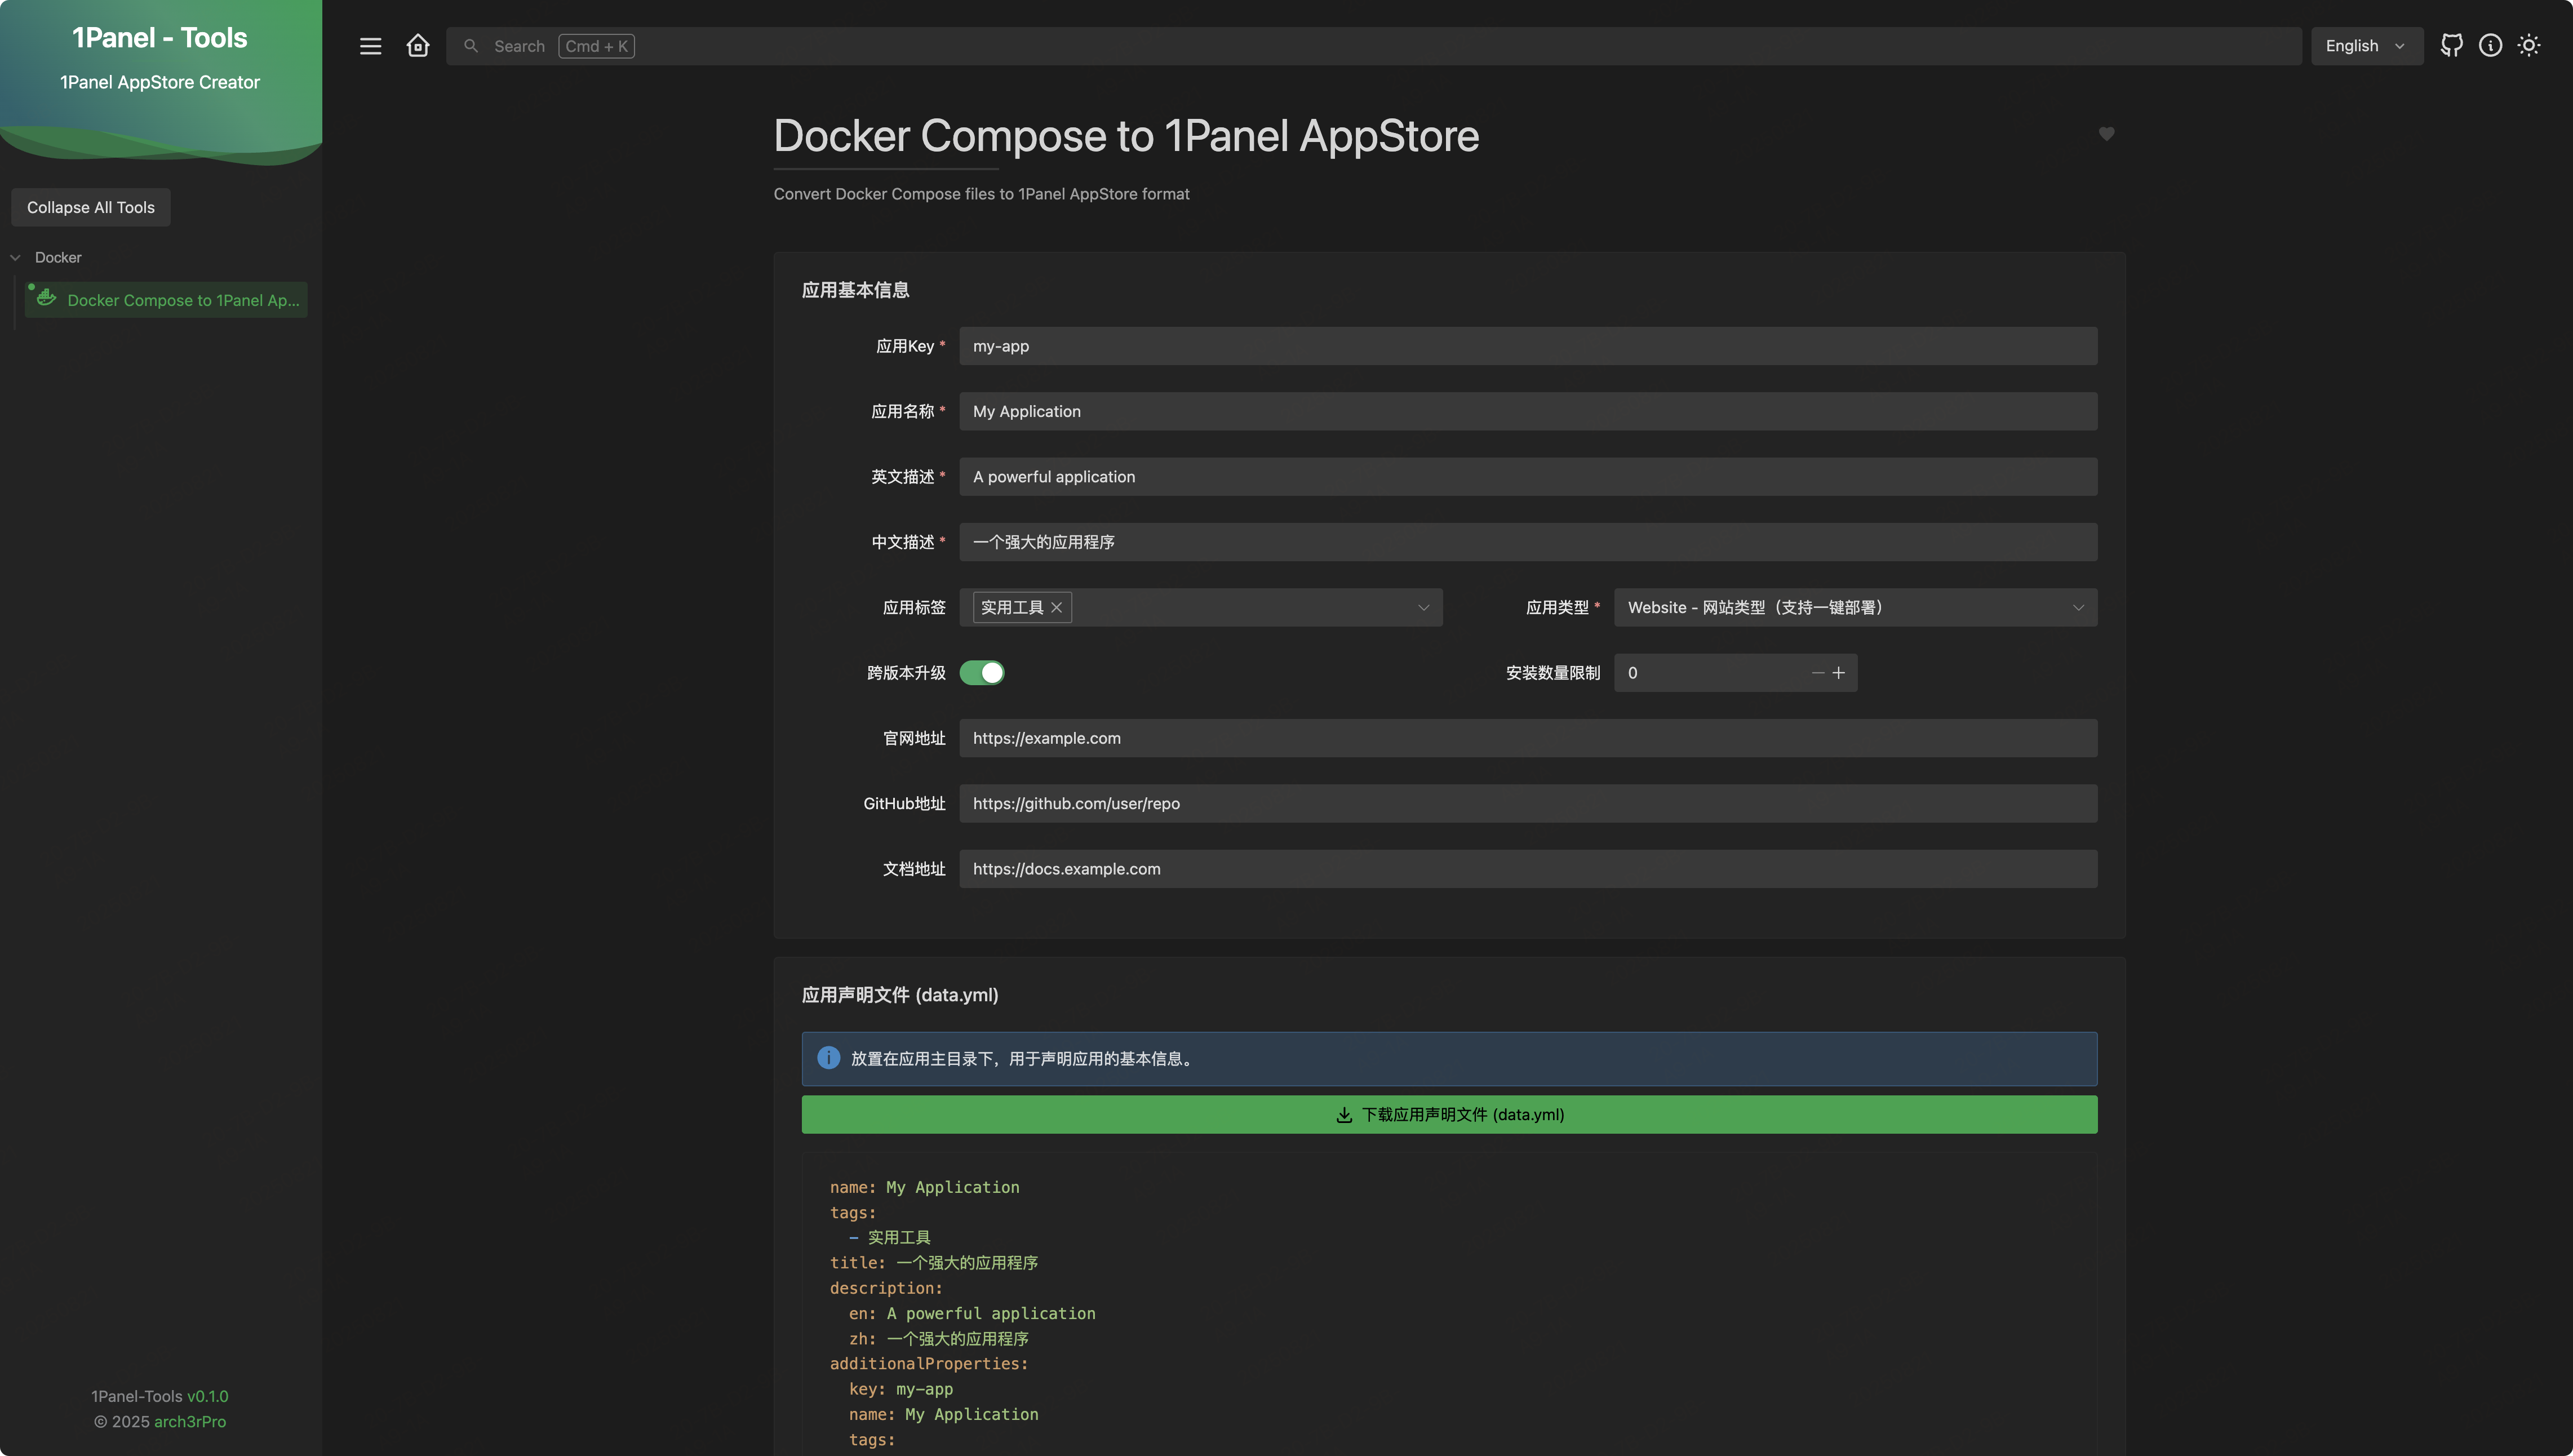Toggle light/dark theme sun icon

(x=2529, y=46)
